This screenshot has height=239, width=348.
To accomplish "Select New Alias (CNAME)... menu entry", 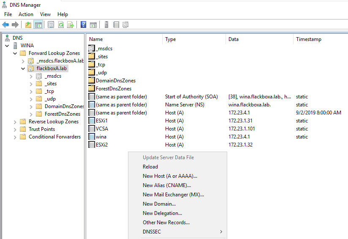I will click(x=167, y=185).
